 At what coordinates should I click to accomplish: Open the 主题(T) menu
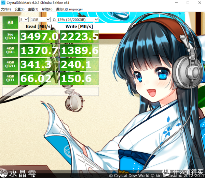coord(33,9)
